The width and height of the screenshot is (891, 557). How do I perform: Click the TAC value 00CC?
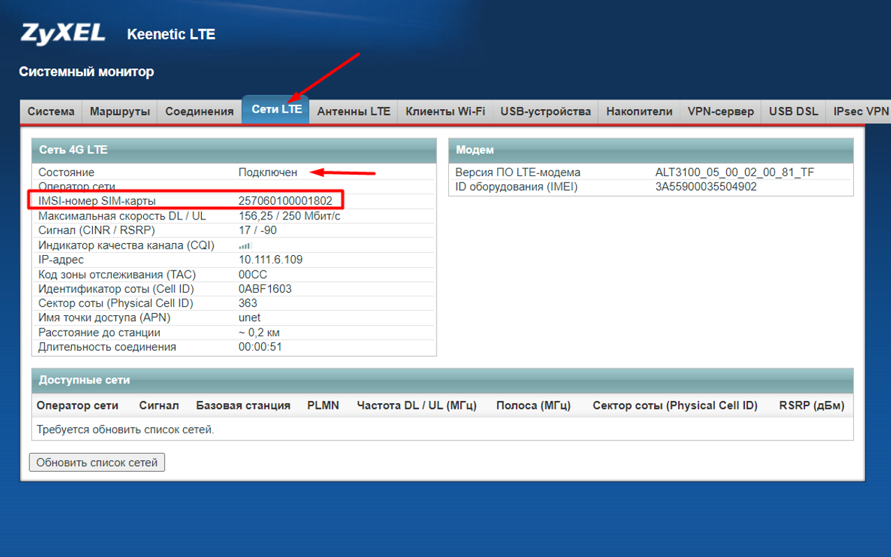pos(253,274)
